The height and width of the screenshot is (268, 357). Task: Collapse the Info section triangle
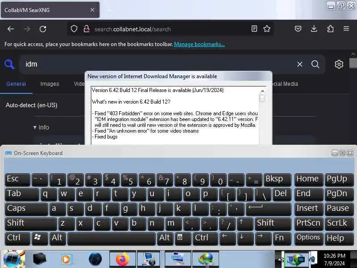(35, 127)
